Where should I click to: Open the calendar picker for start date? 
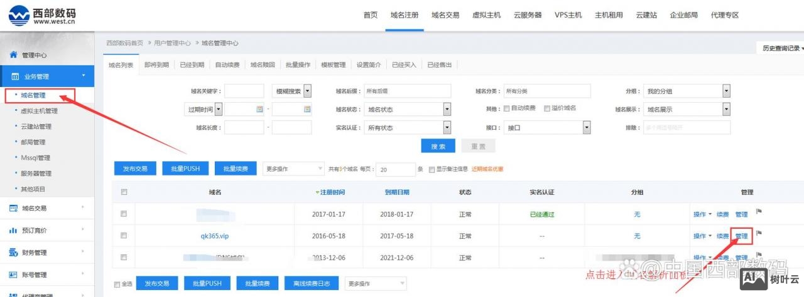click(x=259, y=109)
